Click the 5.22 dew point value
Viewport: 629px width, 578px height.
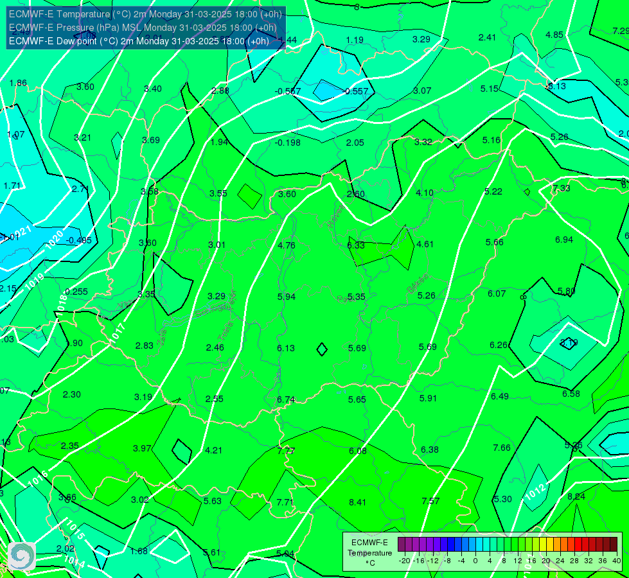point(493,192)
